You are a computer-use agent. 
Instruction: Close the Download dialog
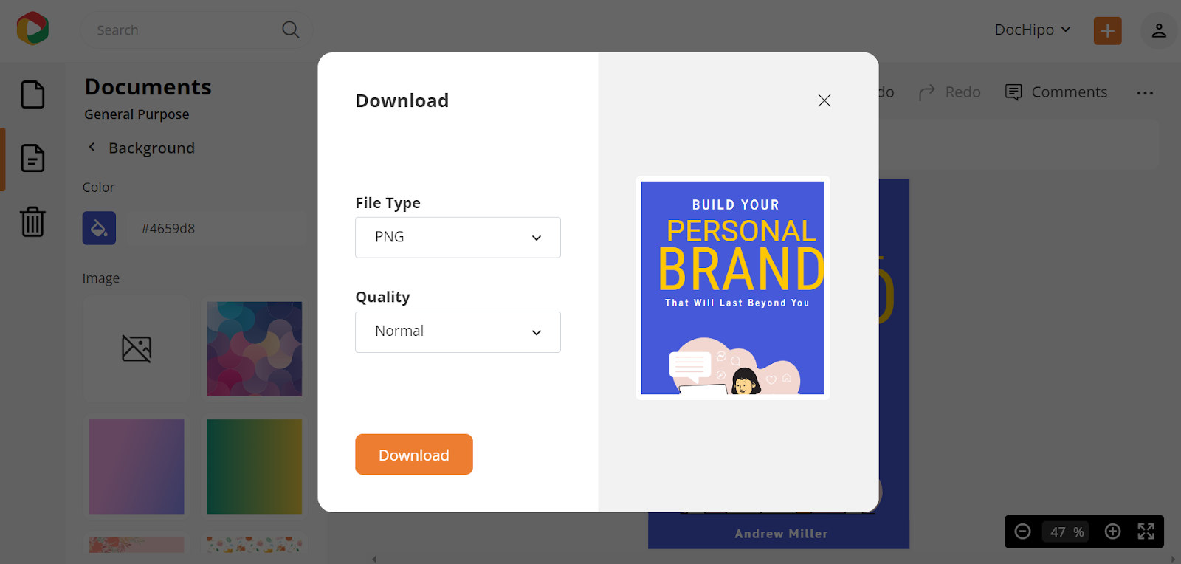click(824, 100)
